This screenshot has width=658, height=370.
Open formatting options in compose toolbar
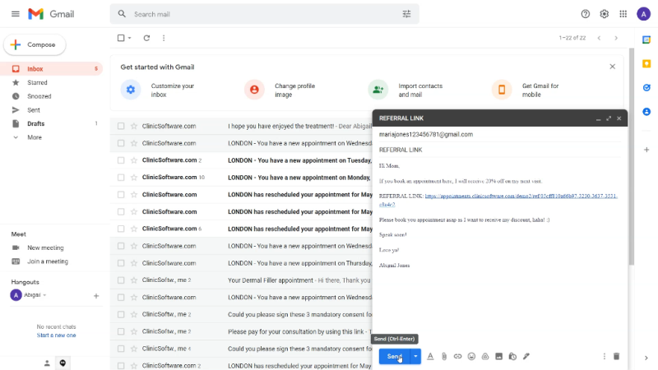coord(430,356)
